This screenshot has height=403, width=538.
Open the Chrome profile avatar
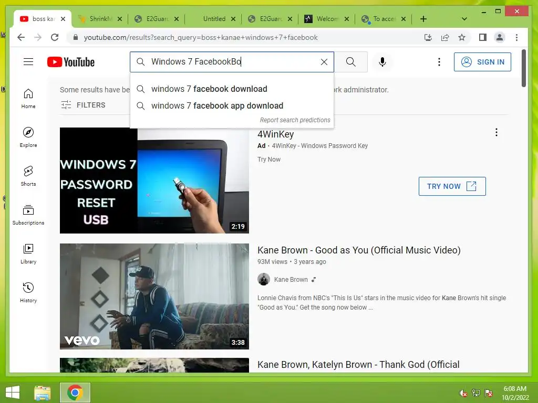coord(500,37)
